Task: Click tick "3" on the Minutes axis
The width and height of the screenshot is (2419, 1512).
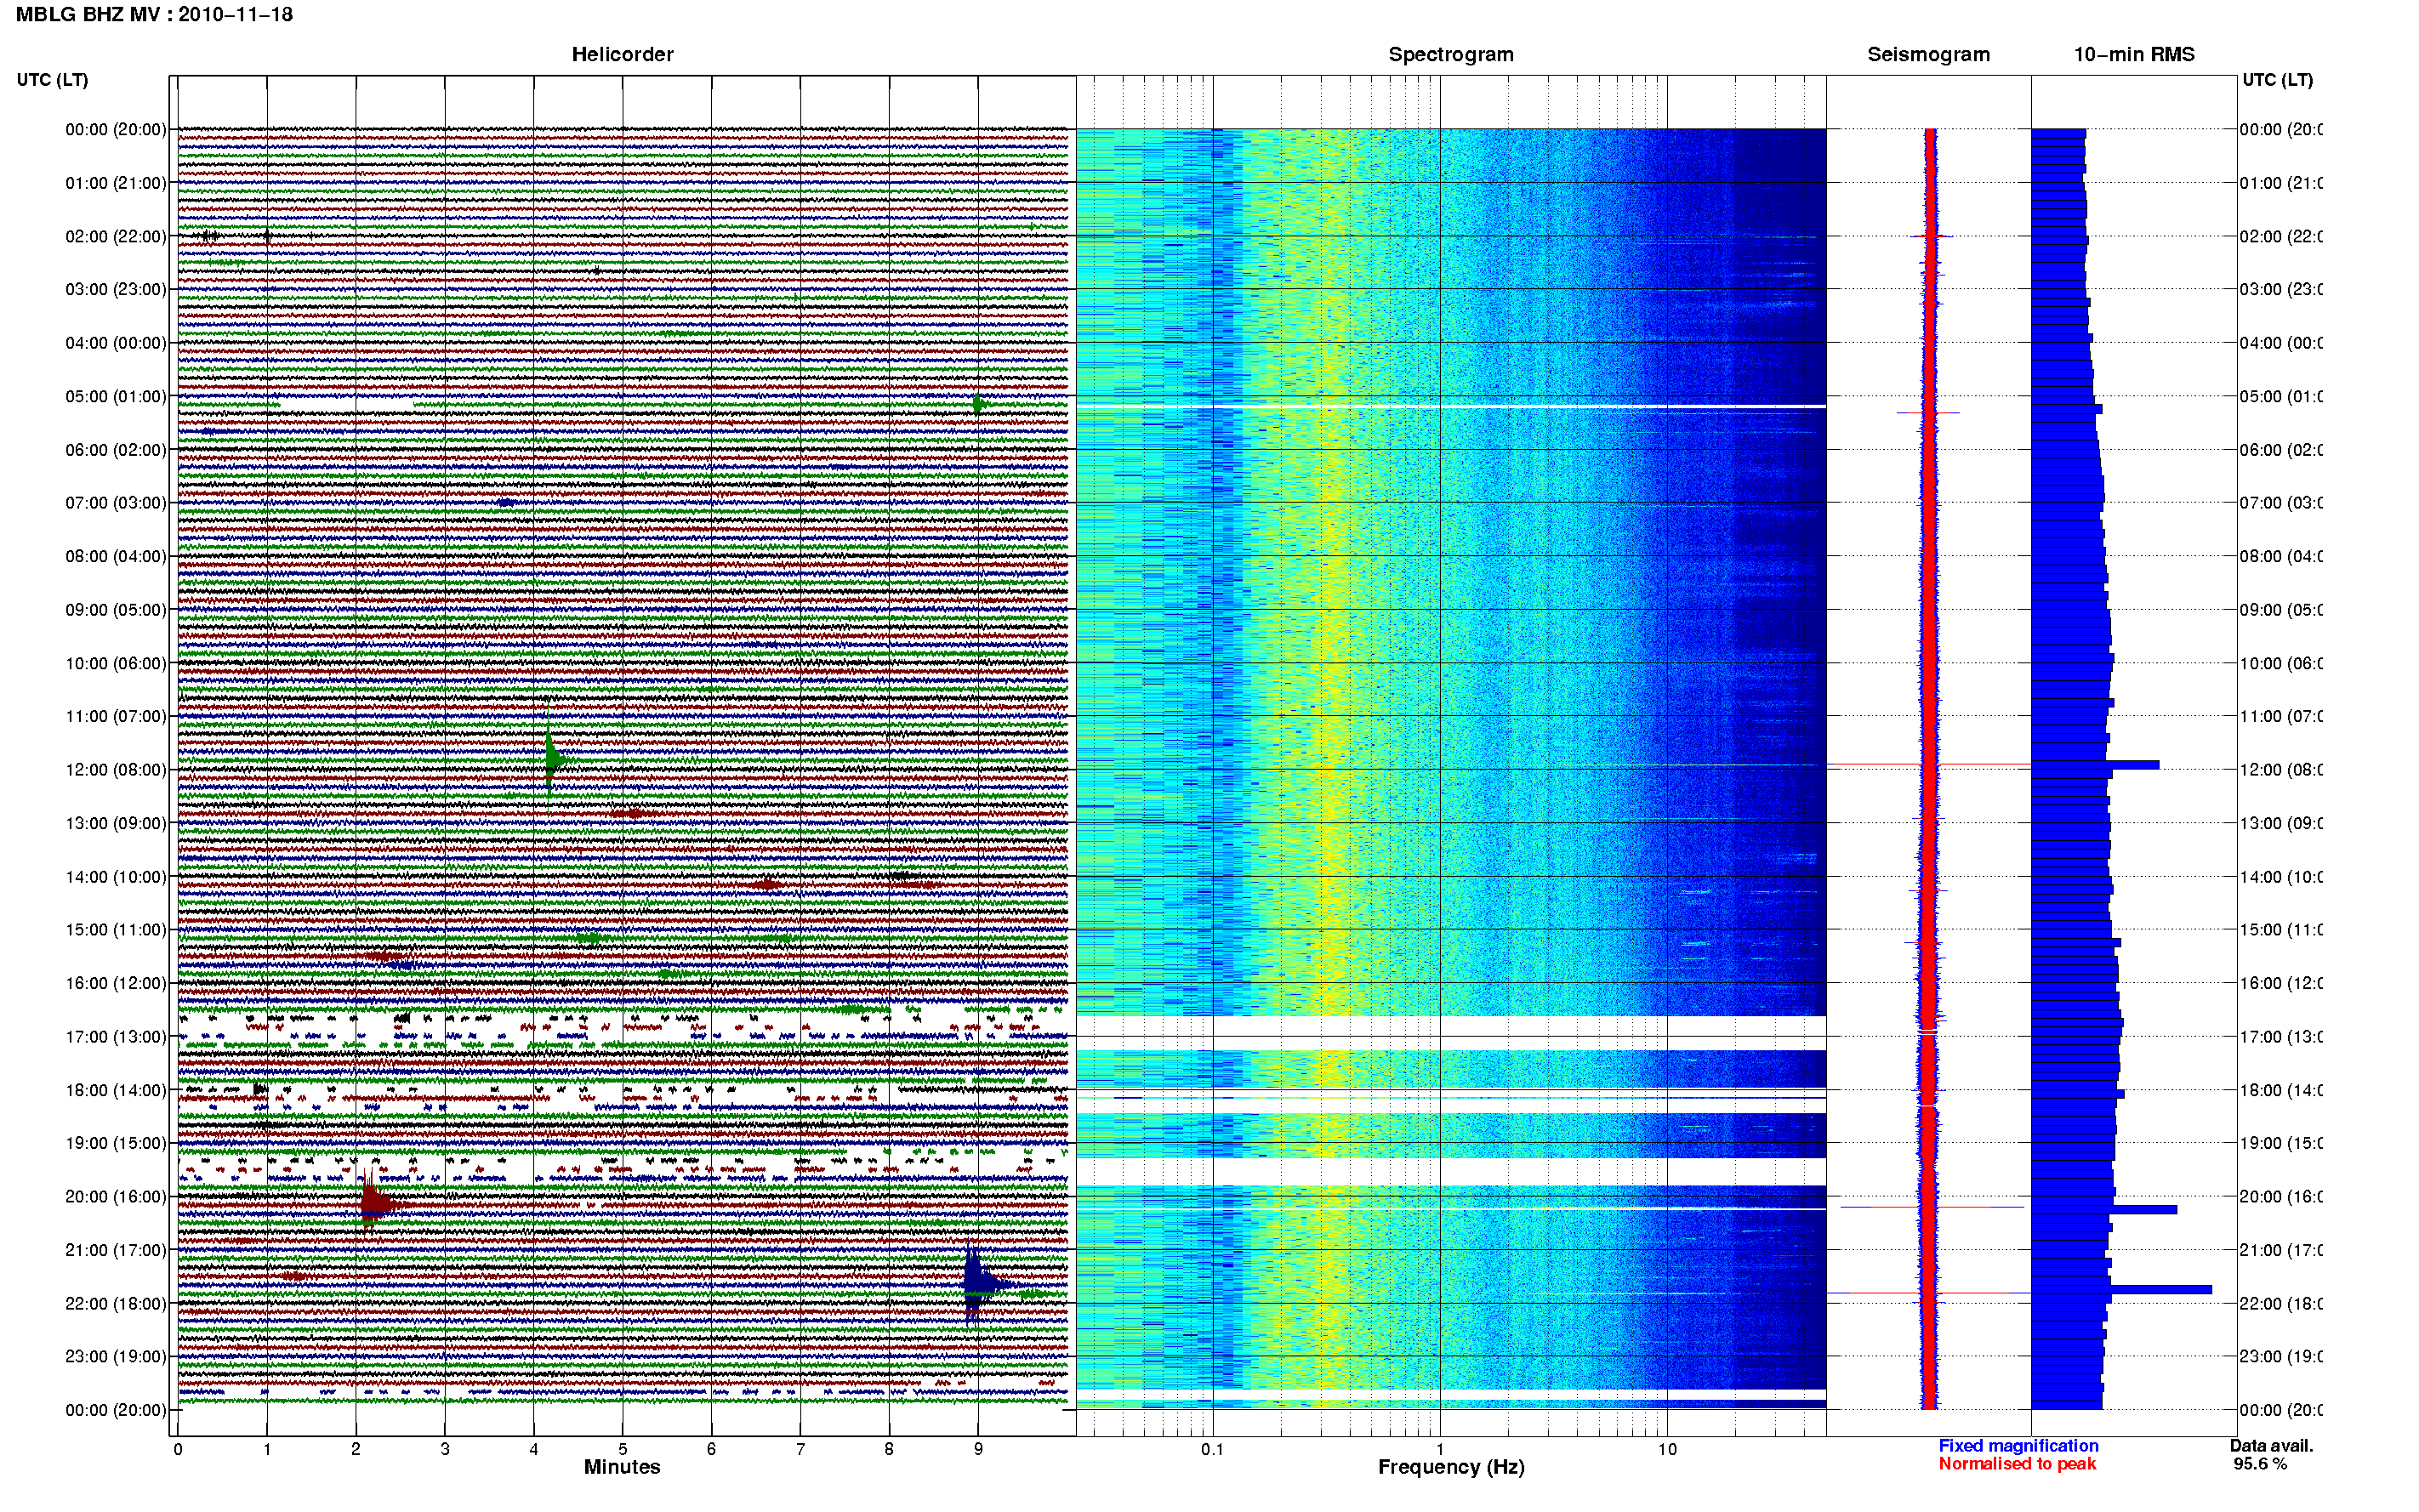Action: [x=445, y=1449]
